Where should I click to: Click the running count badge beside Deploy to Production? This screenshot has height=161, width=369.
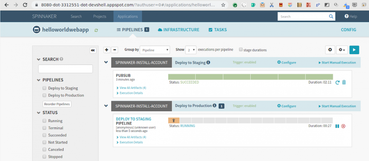pos(221,106)
